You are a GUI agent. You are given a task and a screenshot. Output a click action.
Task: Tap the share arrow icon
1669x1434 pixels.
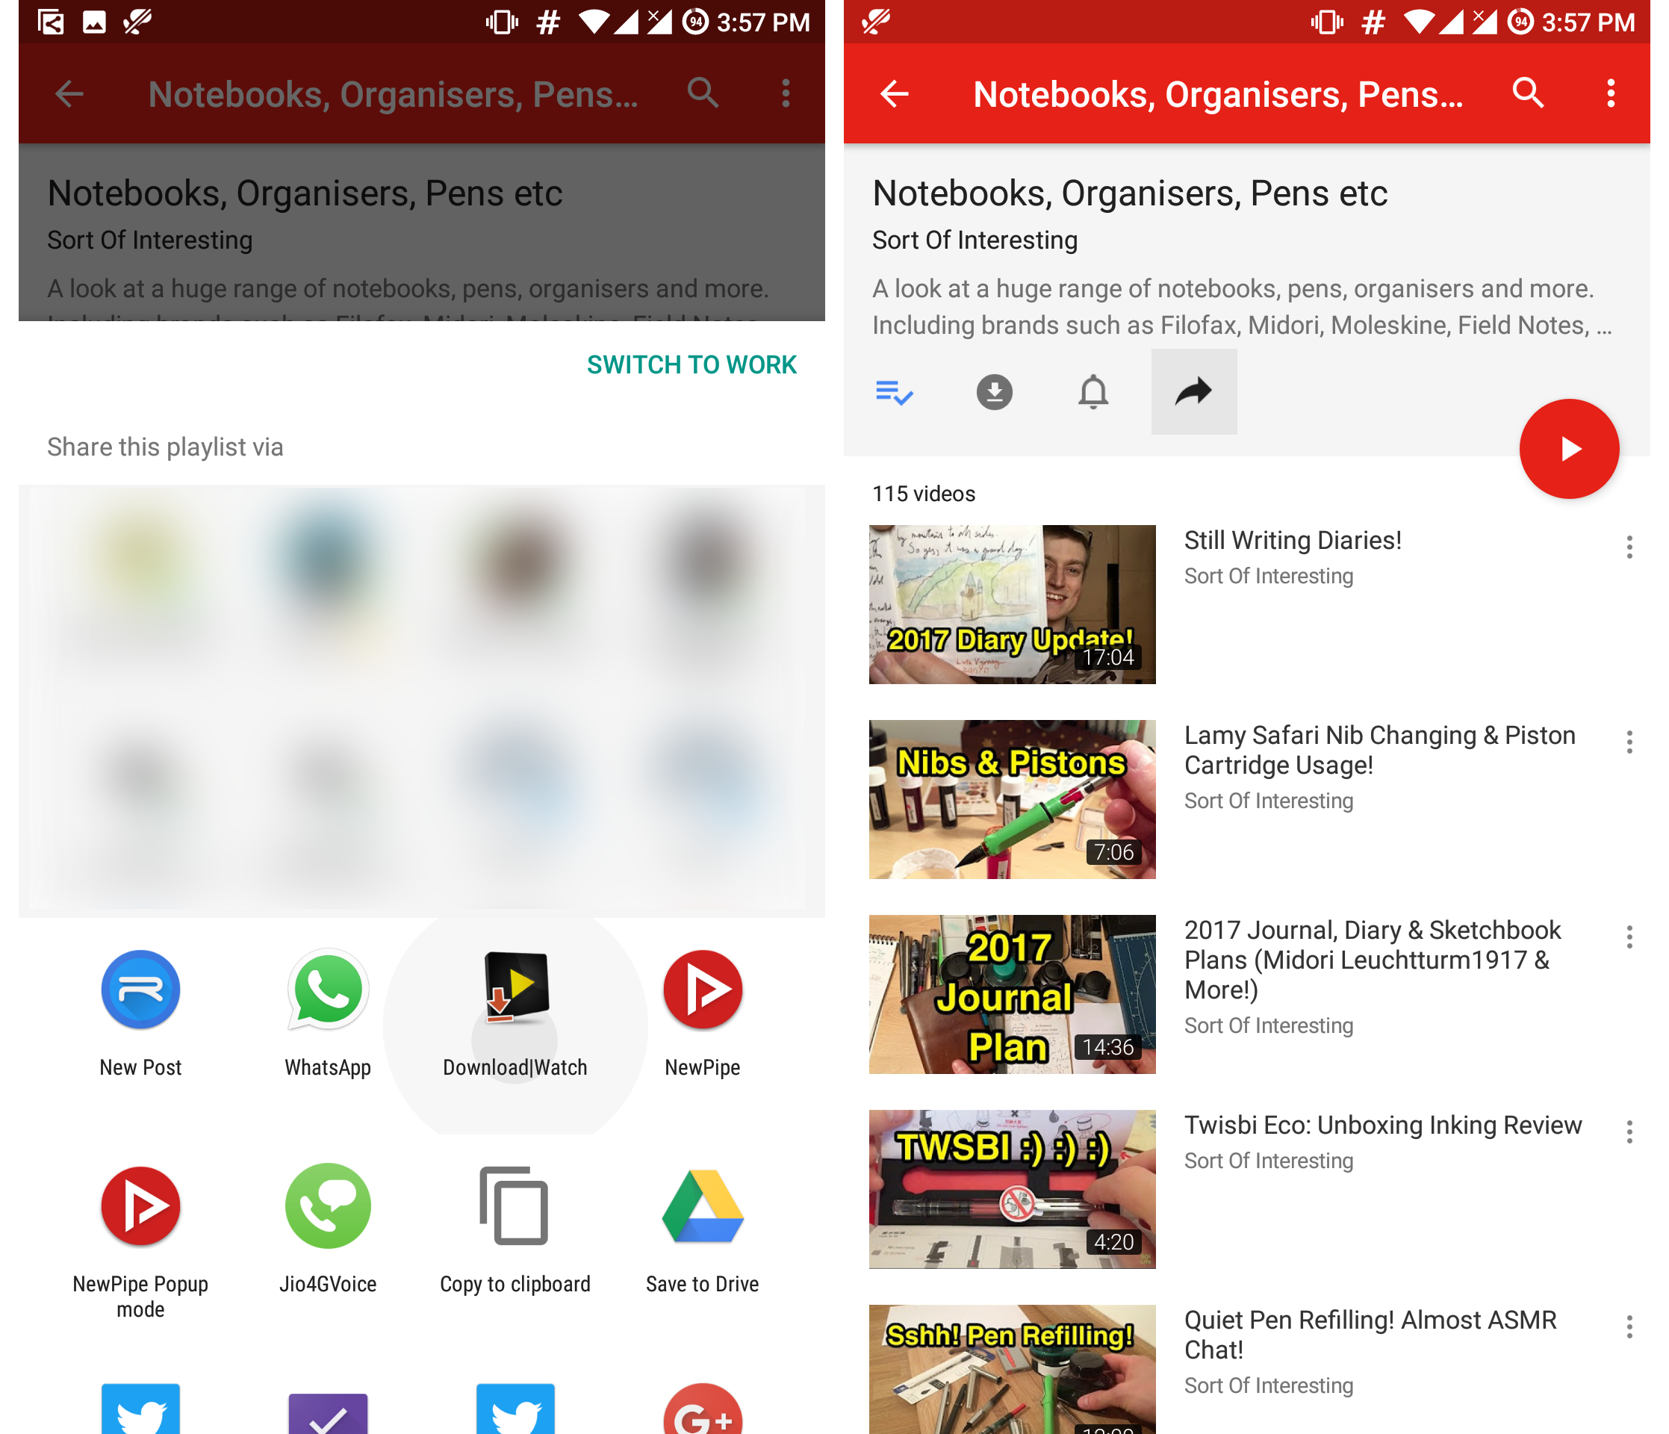pos(1193,393)
